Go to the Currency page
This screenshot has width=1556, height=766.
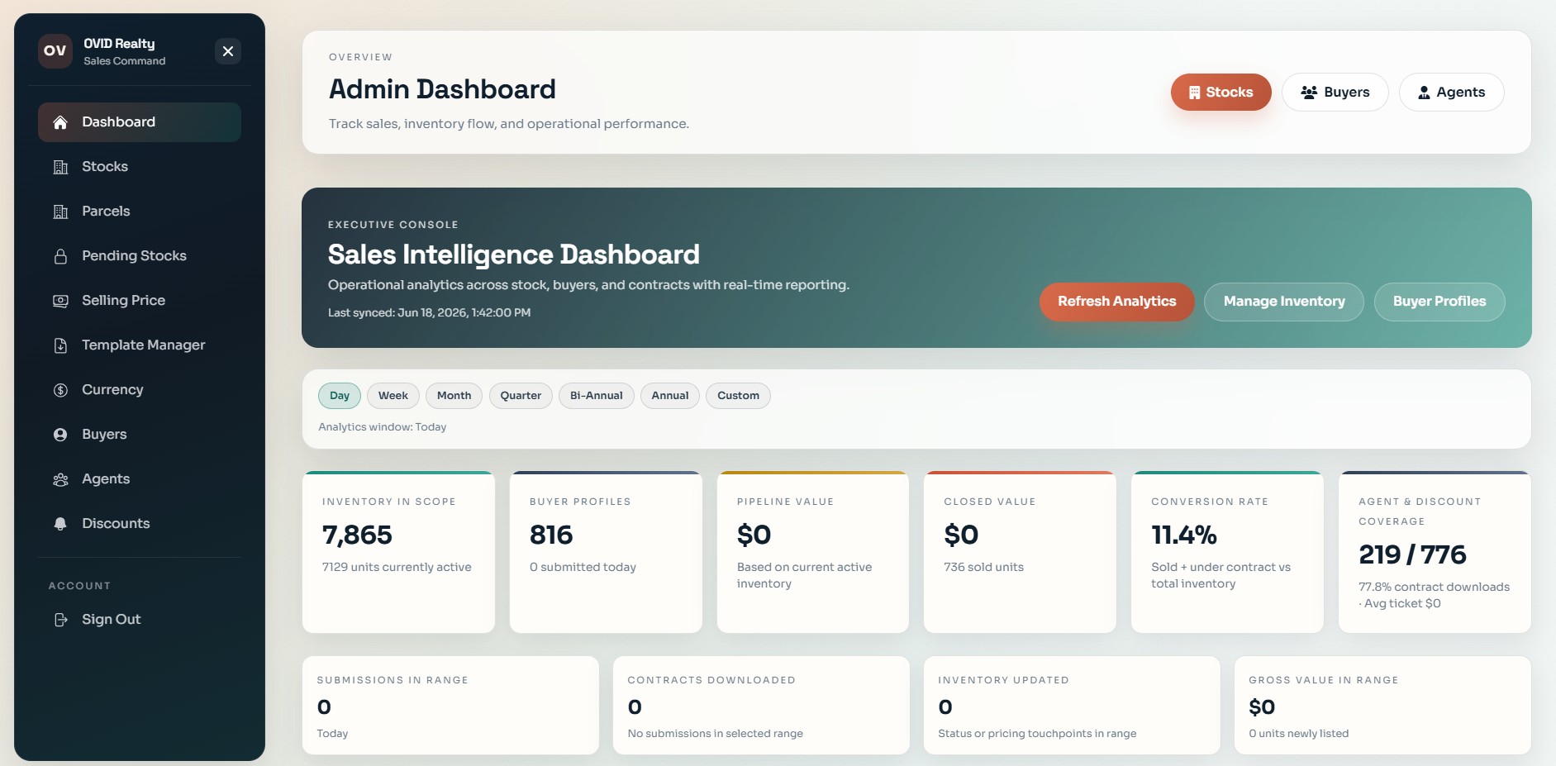140,390
